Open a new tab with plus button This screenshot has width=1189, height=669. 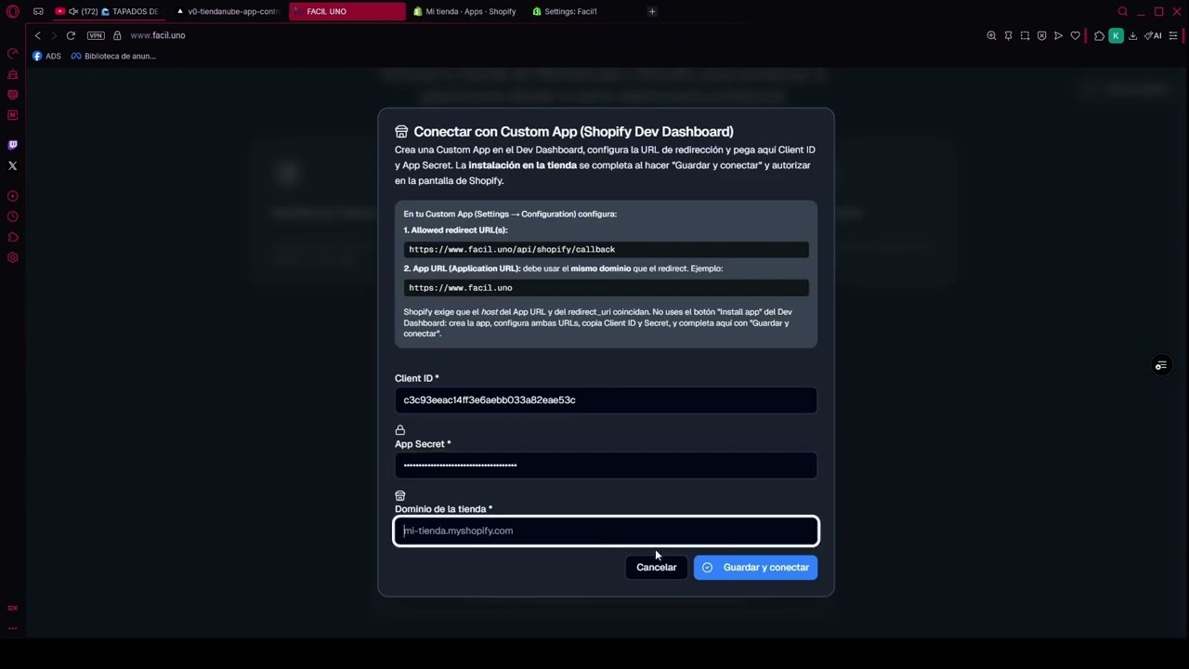pyautogui.click(x=652, y=11)
